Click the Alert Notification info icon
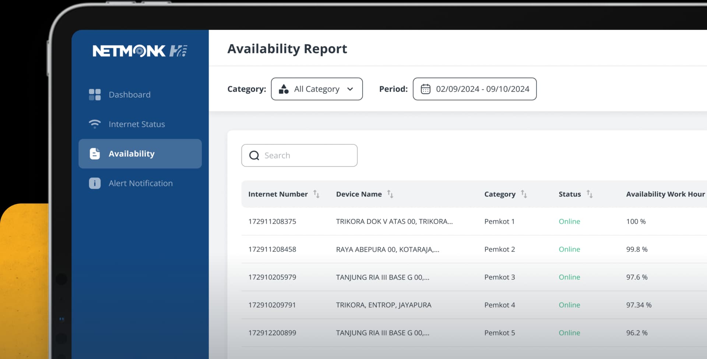The image size is (707, 359). pyautogui.click(x=95, y=183)
